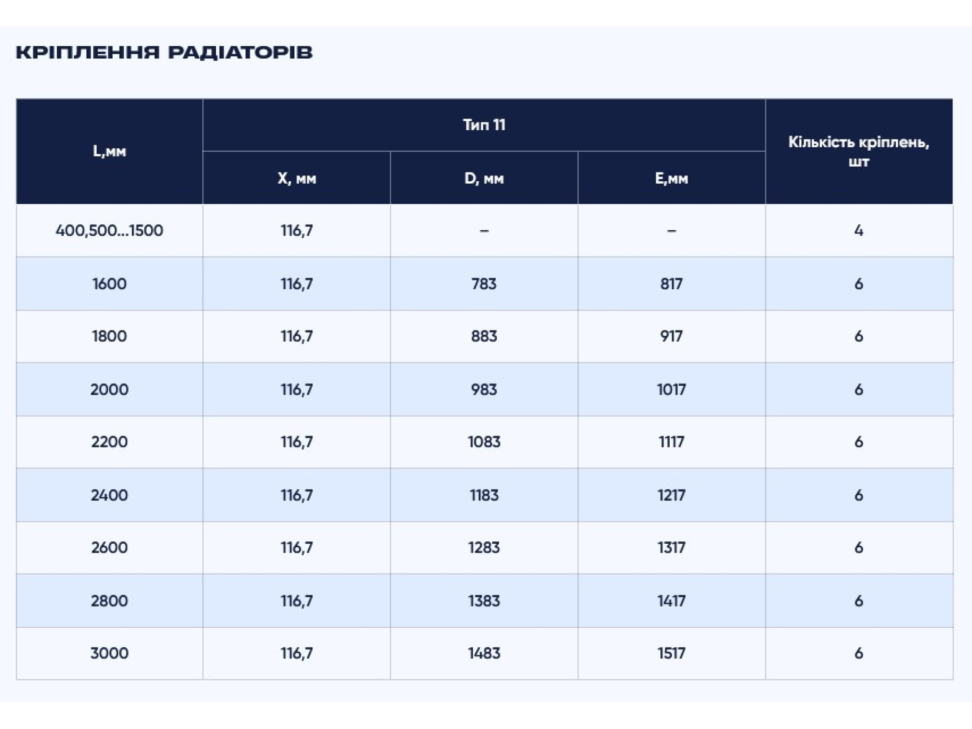Select the D value 1383
Image resolution: width=972 pixels, height=729 pixels.
[484, 601]
